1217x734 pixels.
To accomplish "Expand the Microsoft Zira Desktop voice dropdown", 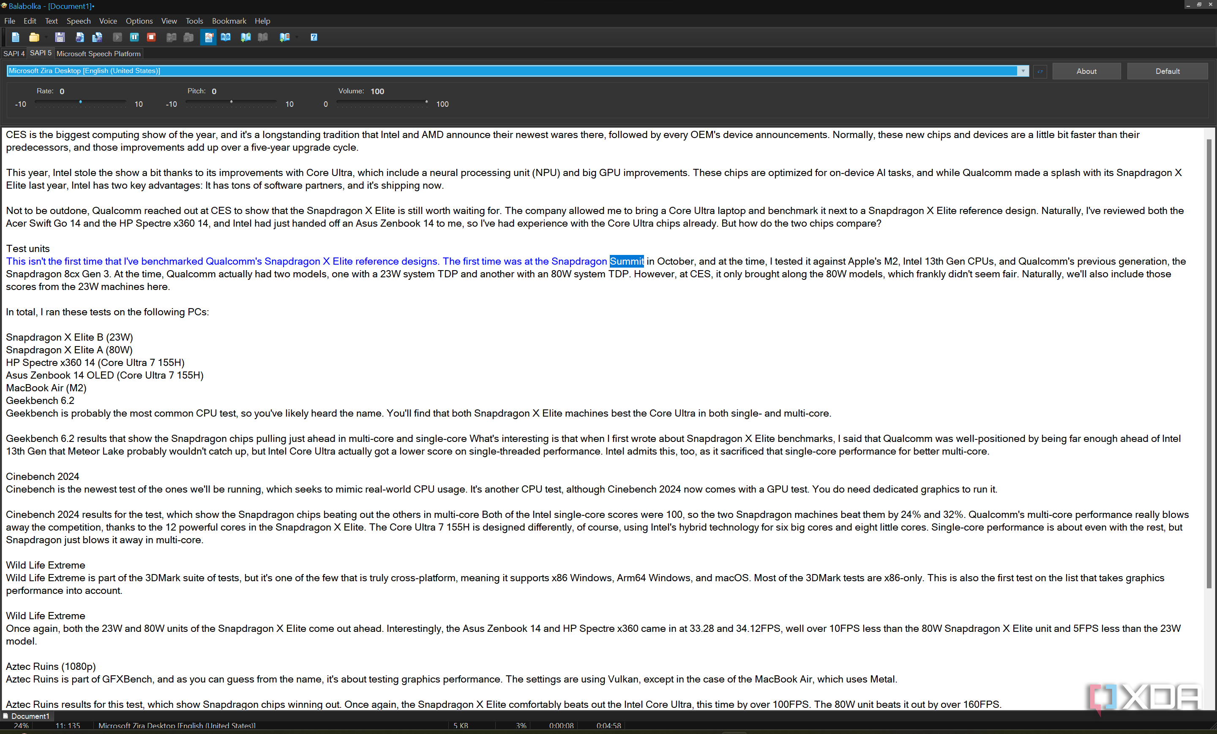I will [1023, 70].
